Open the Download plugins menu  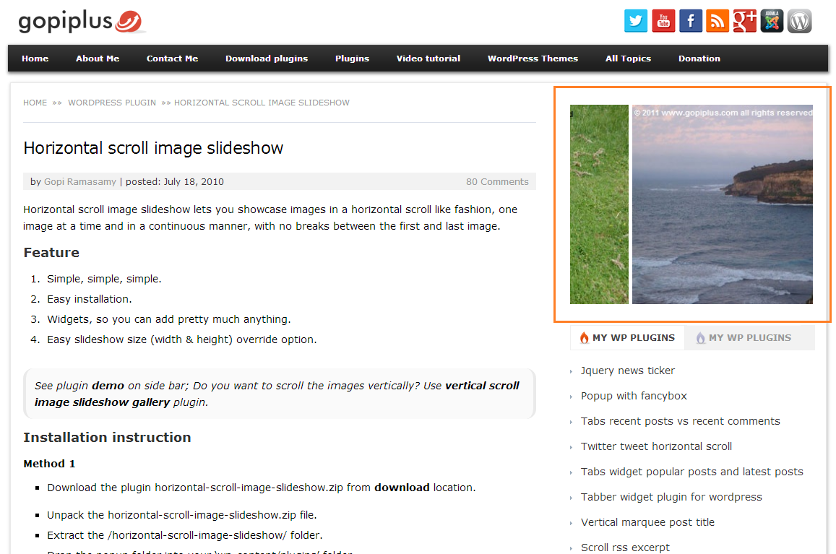[x=267, y=59]
